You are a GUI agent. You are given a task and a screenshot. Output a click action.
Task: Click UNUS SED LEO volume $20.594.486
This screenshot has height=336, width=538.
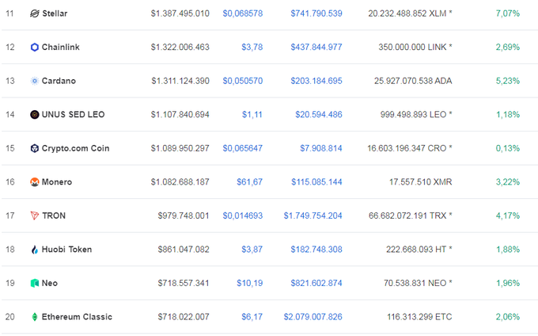pyautogui.click(x=319, y=114)
